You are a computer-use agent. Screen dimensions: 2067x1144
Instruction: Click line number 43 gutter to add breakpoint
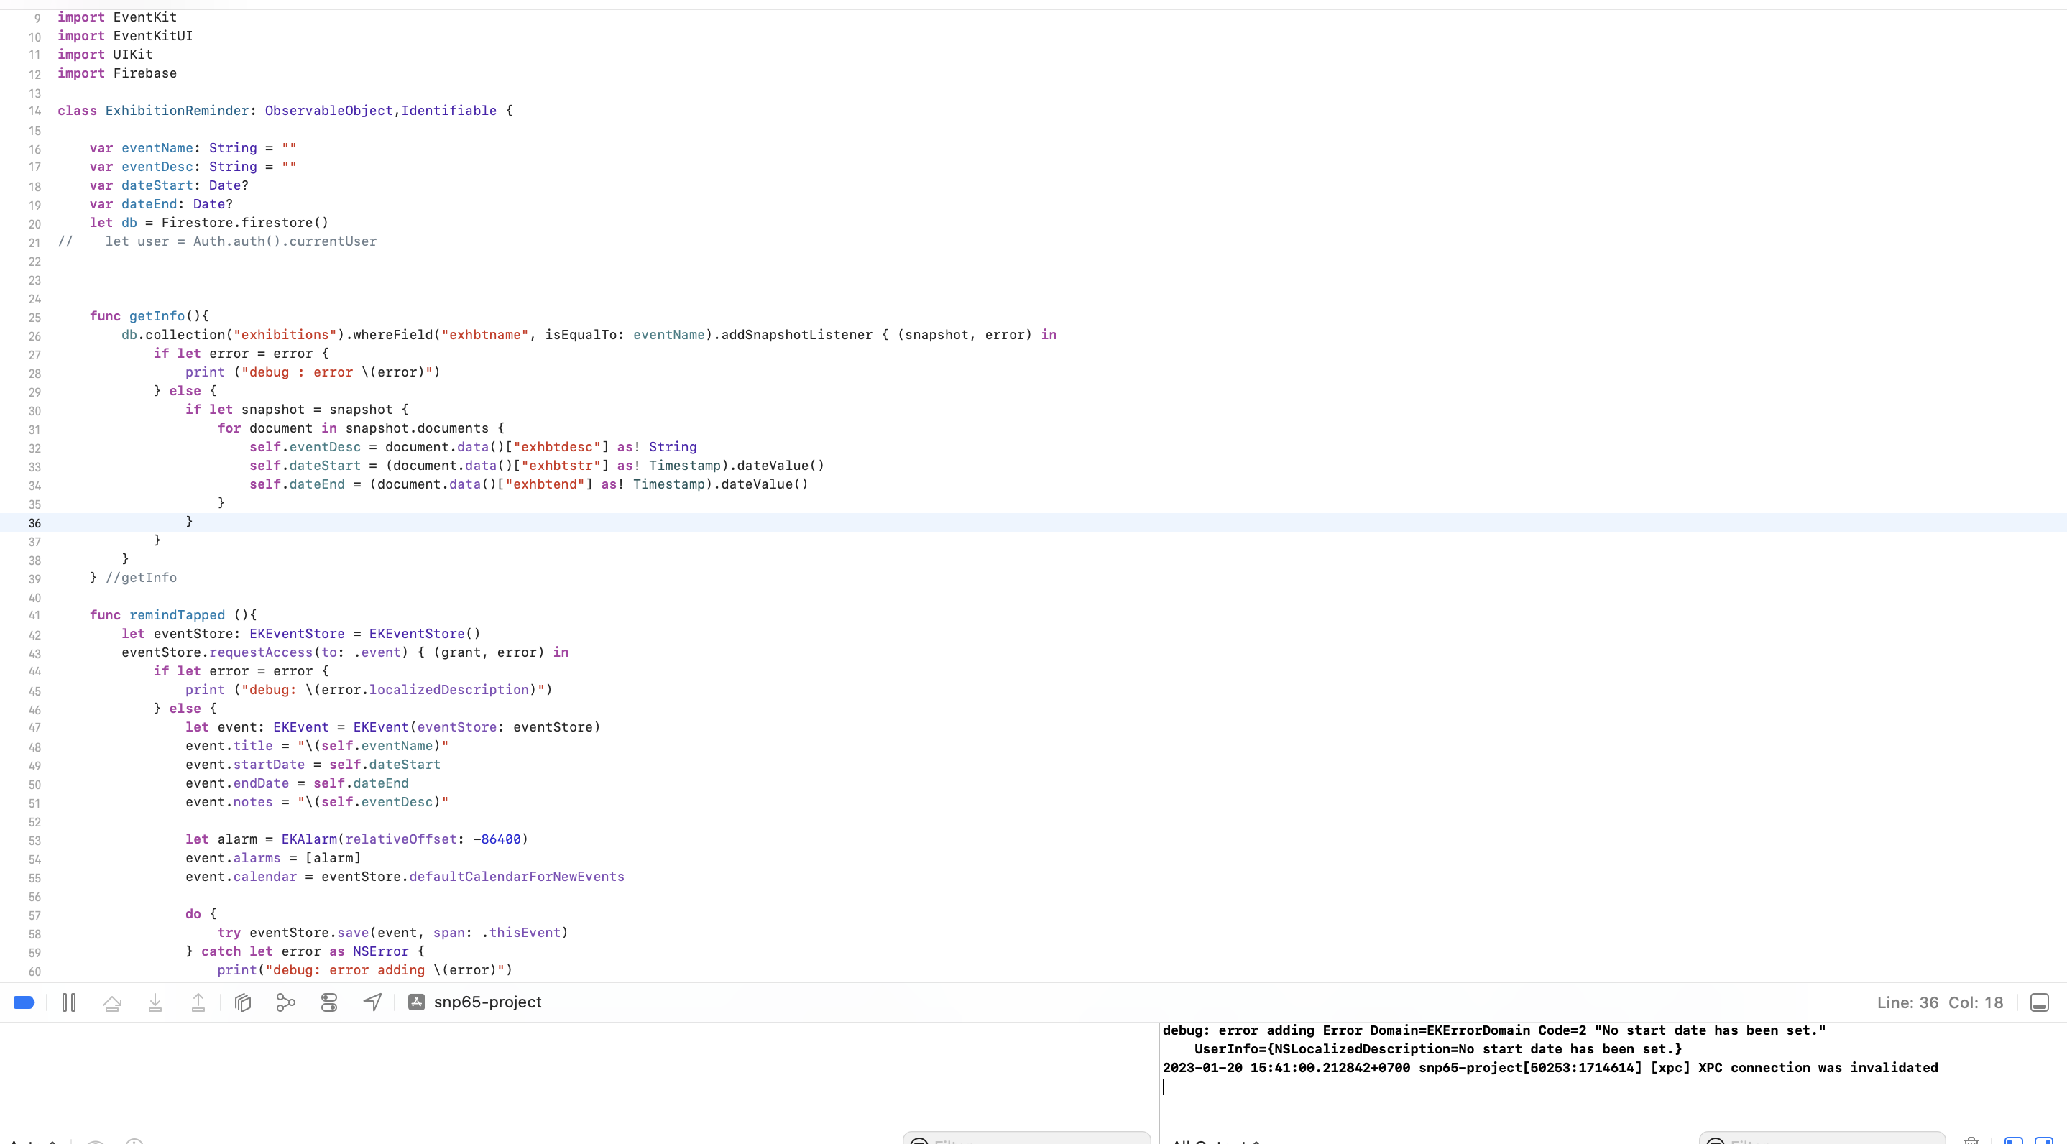[x=34, y=653]
